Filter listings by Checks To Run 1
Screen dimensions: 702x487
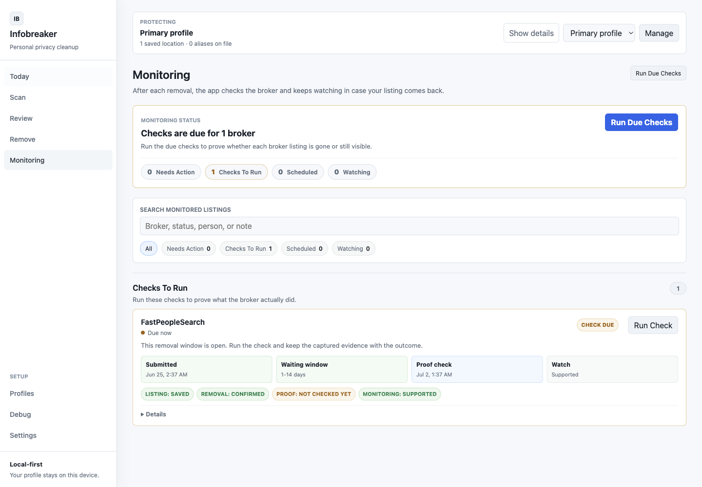click(x=249, y=248)
